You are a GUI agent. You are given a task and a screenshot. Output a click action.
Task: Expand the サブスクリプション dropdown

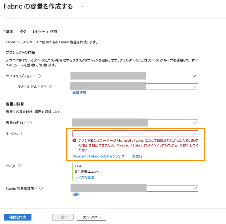pos(194,76)
